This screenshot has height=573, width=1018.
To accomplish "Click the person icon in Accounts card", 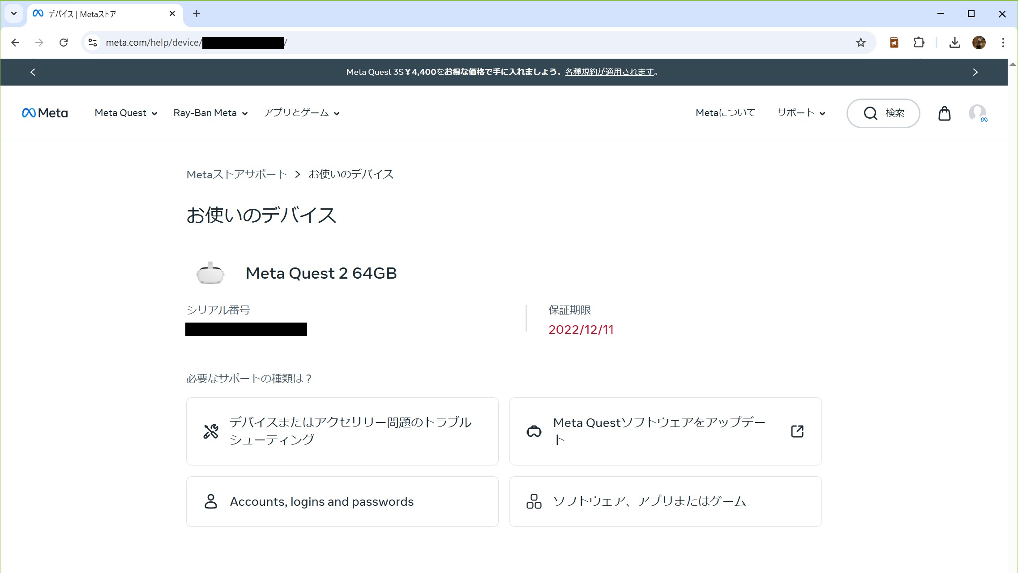I will 211,501.
